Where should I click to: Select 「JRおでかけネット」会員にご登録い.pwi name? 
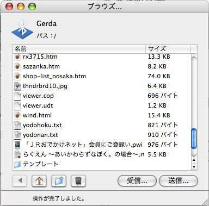(83, 145)
